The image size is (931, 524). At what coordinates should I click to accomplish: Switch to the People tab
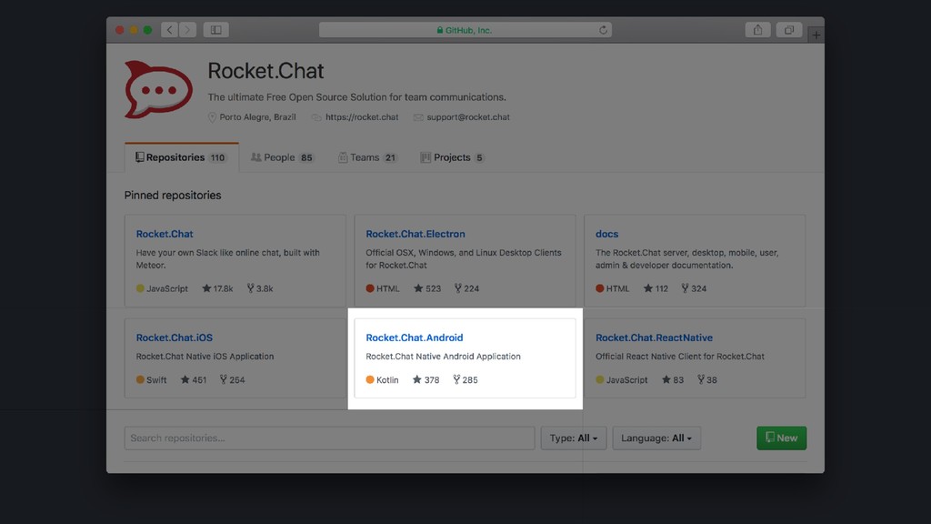[283, 157]
